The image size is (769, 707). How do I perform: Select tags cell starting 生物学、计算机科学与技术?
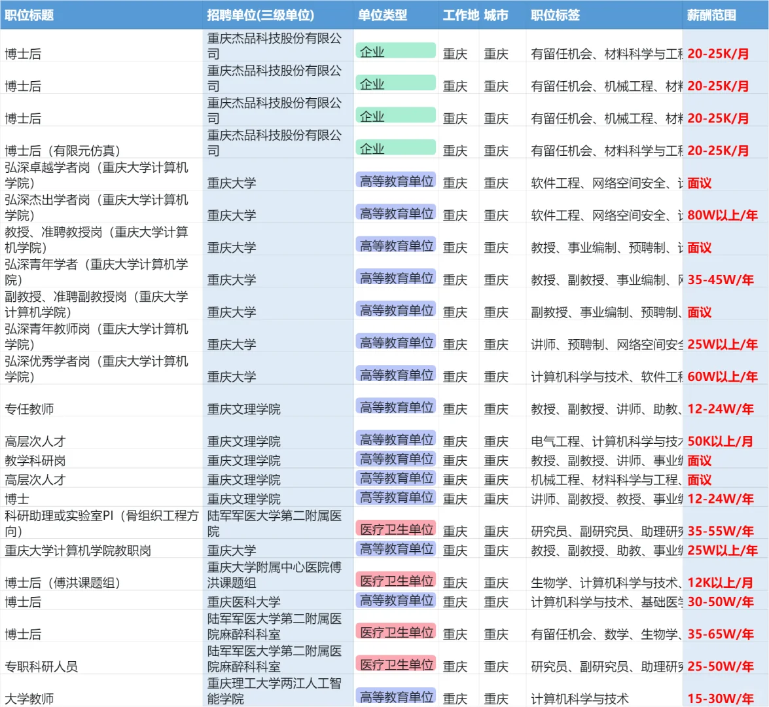click(x=604, y=575)
